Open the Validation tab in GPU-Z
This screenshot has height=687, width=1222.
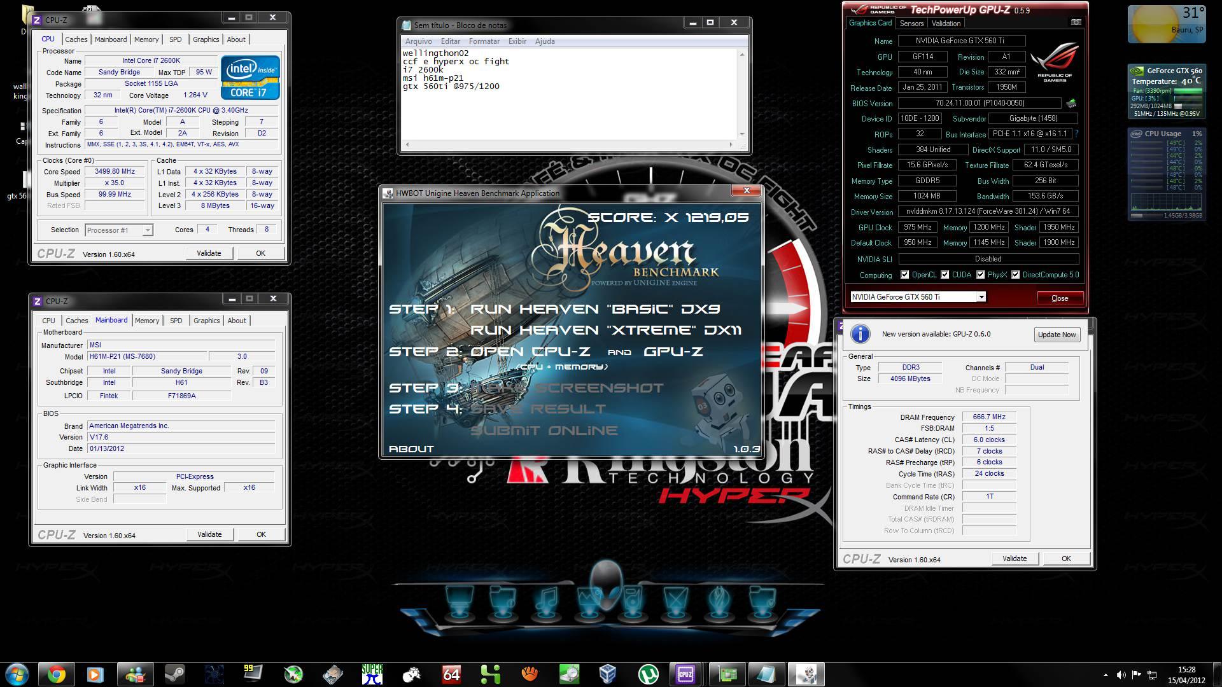[x=946, y=24]
